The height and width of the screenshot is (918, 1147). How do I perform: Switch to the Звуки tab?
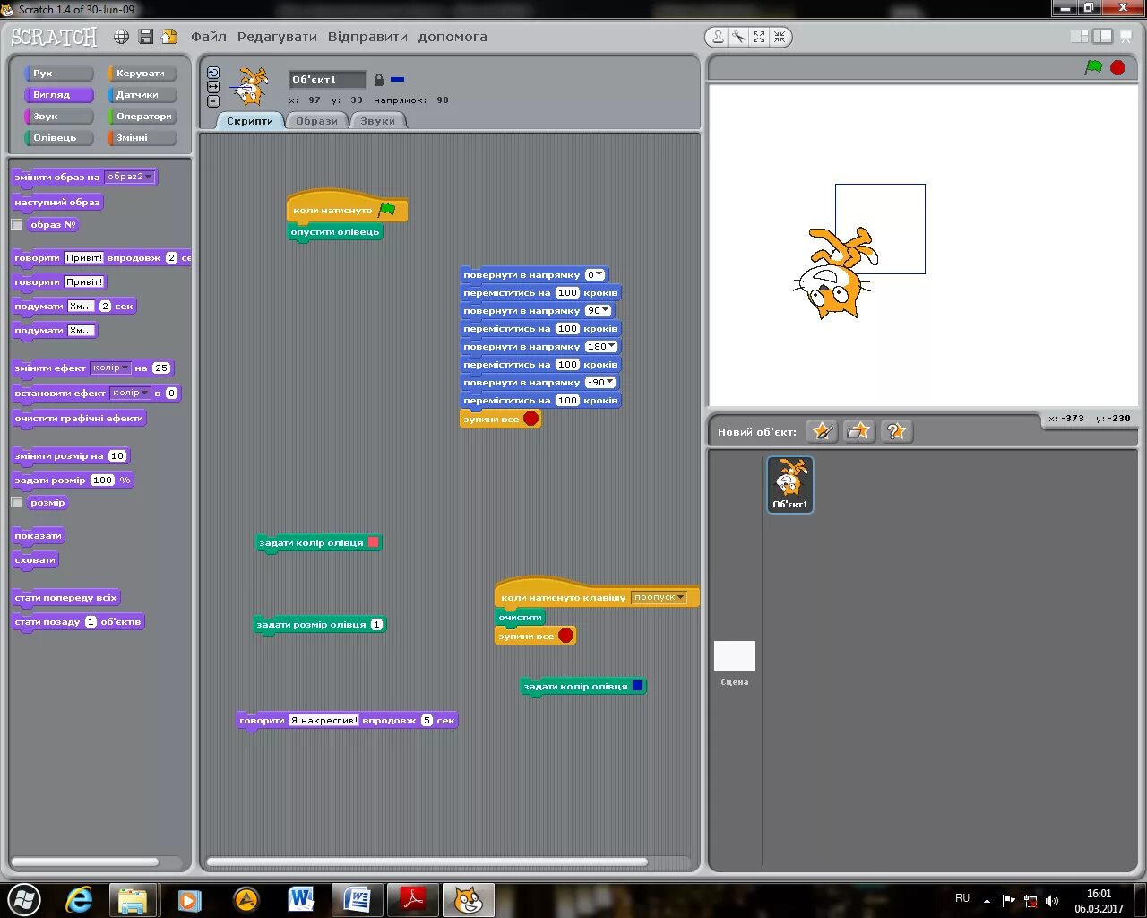[x=378, y=121]
